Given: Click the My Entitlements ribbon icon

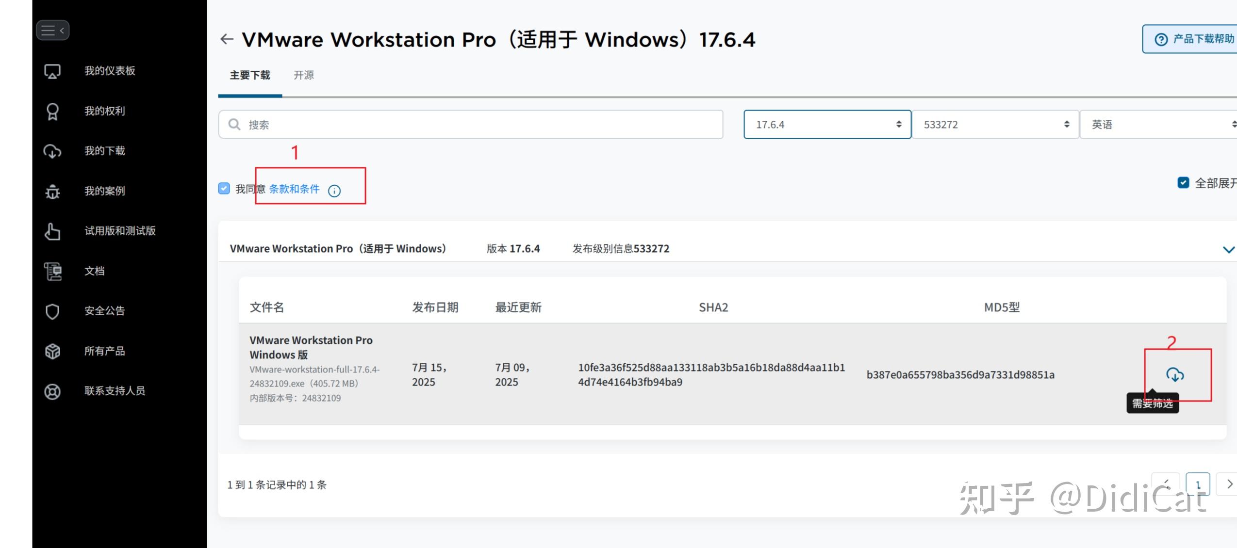Looking at the screenshot, I should (52, 112).
